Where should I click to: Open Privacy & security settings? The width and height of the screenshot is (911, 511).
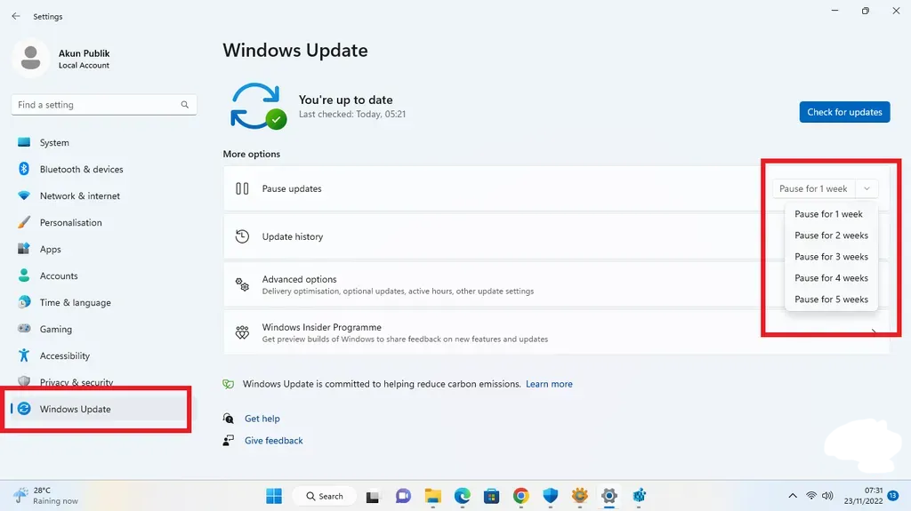(x=103, y=382)
